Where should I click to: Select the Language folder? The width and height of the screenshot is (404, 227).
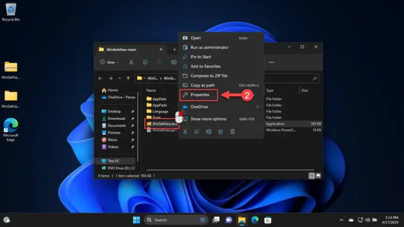[x=157, y=111]
